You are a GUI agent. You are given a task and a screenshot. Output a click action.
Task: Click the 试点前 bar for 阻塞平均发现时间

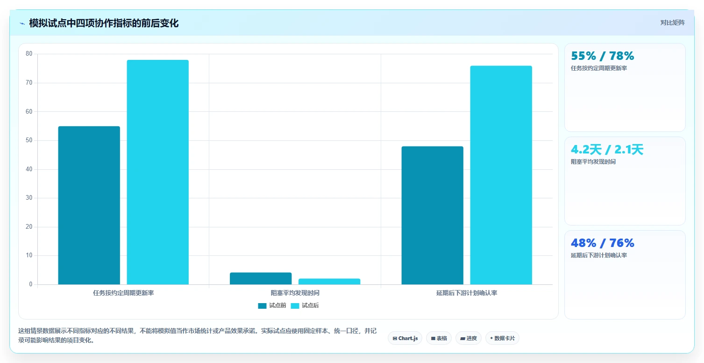[x=261, y=278]
